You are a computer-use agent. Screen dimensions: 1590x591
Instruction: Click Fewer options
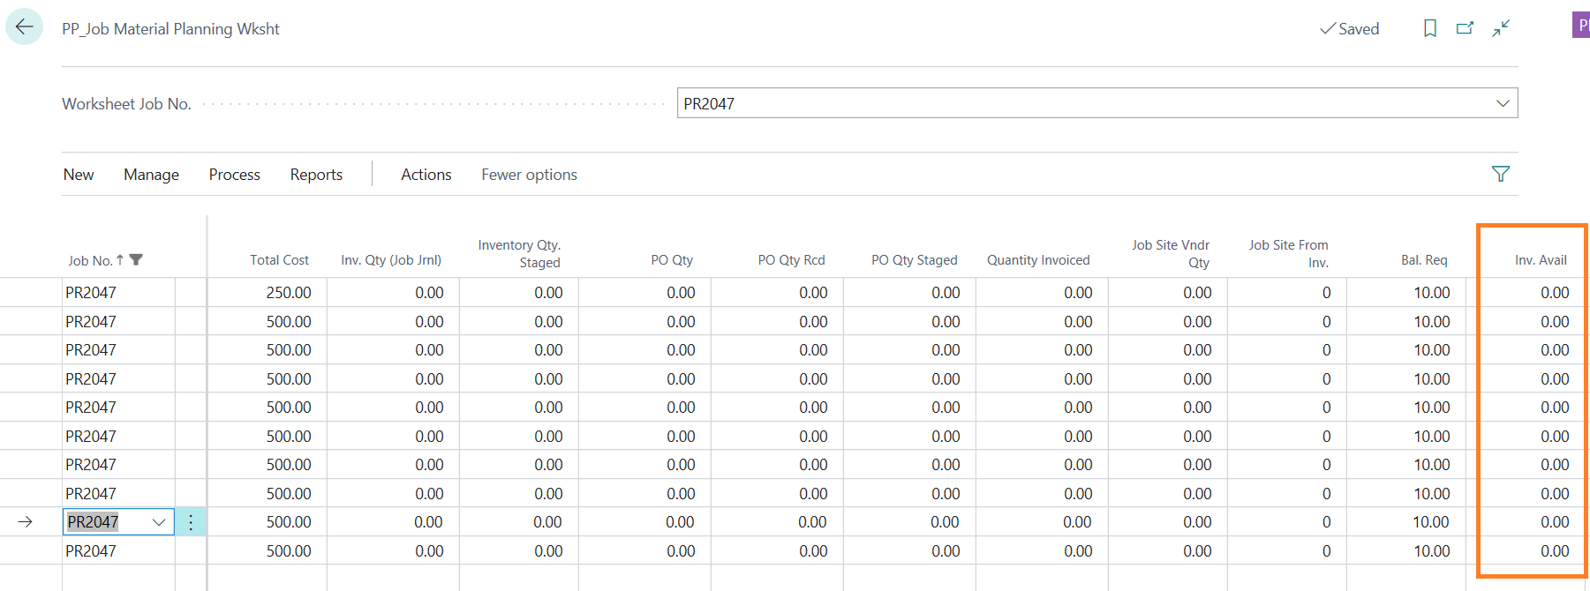[529, 175]
